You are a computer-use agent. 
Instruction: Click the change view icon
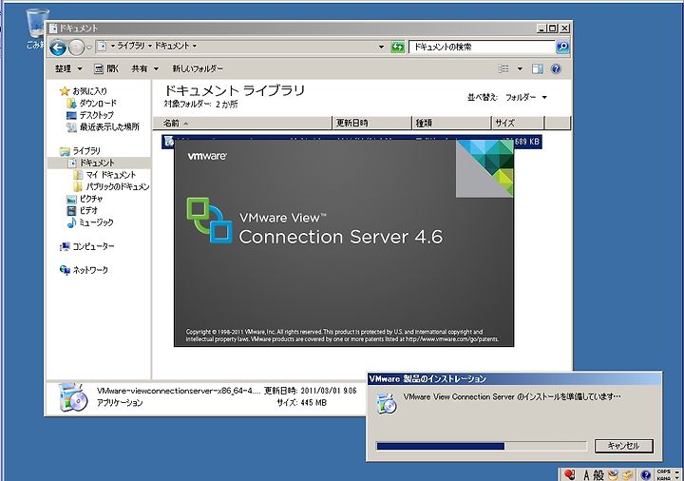tap(503, 68)
